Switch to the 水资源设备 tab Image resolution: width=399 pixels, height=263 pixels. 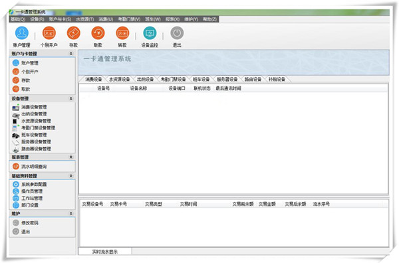(119, 79)
